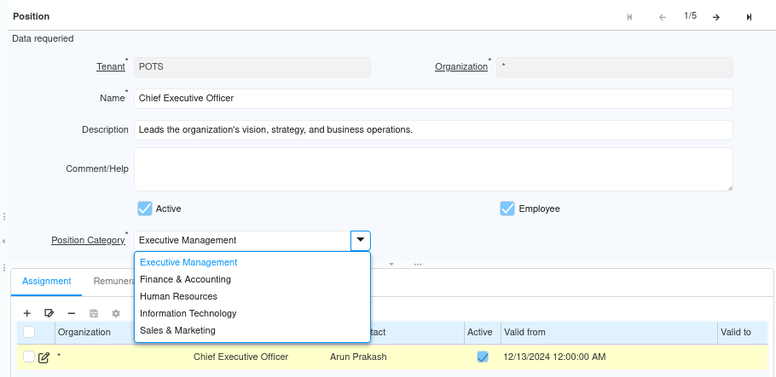Sort by the grid's Active column header
Image resolution: width=776 pixels, height=377 pixels.
pos(479,332)
